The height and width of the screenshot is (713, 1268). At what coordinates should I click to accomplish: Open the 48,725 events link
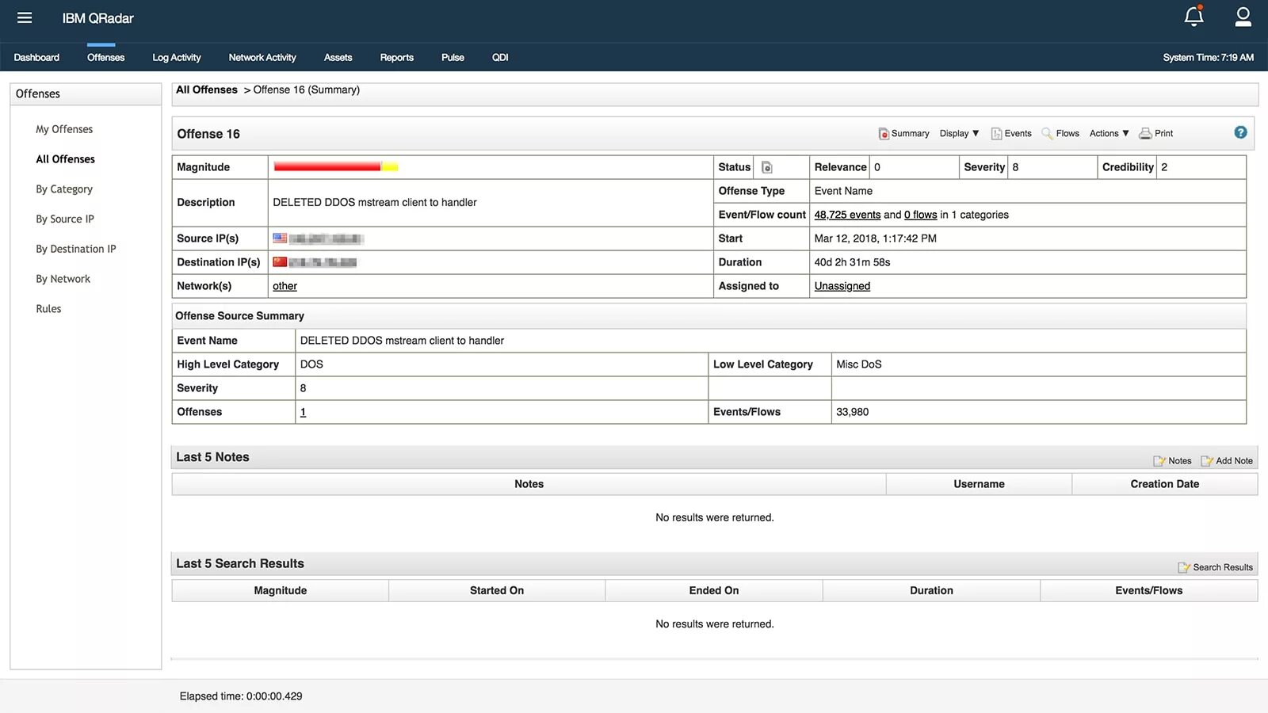pos(847,215)
